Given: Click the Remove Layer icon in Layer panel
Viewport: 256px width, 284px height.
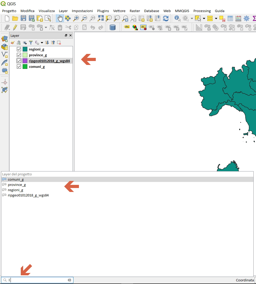Looking at the screenshot, I should click(x=59, y=43).
